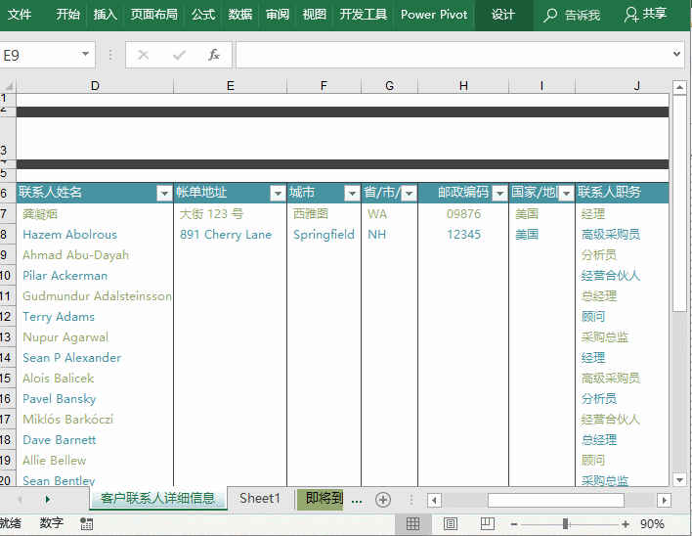Switch to Page Layout view icon

tap(451, 524)
